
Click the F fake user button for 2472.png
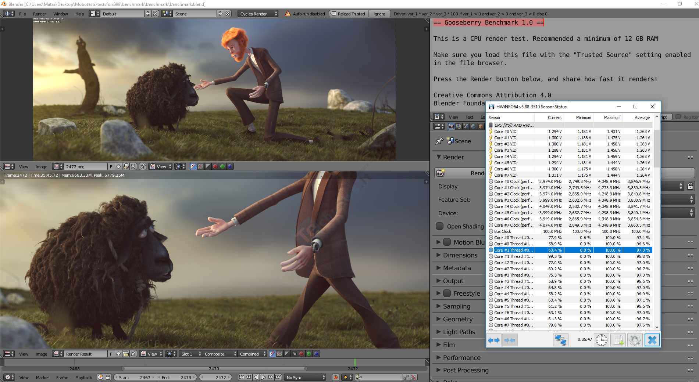tap(111, 166)
